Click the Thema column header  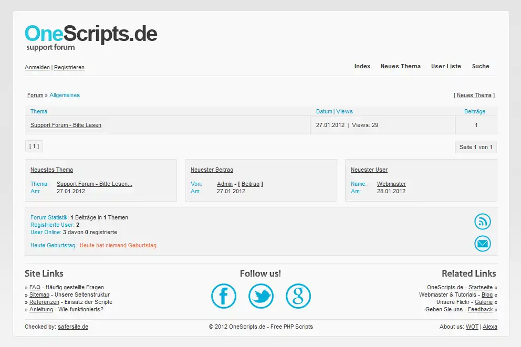click(x=39, y=112)
